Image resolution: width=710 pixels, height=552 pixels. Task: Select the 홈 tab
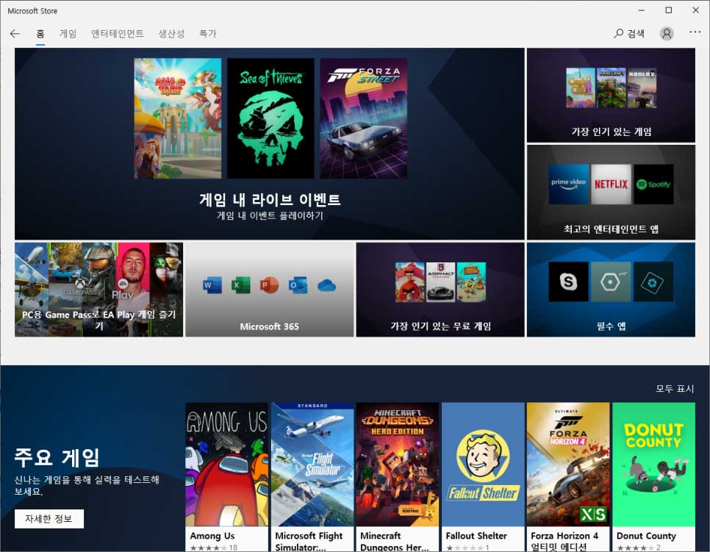40,34
